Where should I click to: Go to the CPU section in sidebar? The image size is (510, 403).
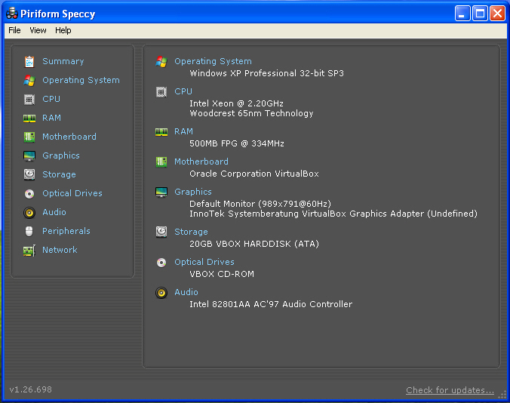point(51,99)
